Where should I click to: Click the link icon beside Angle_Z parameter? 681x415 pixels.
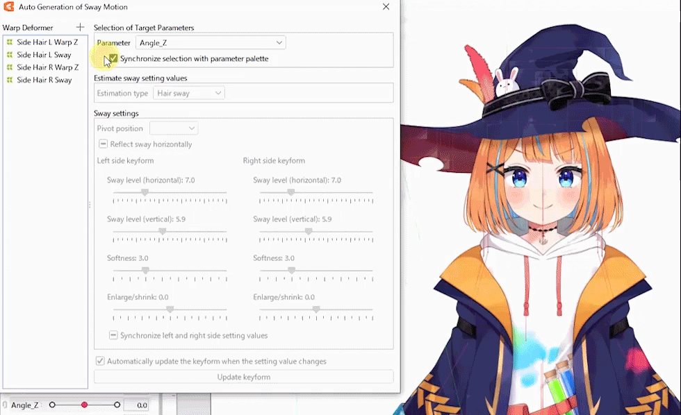pos(5,405)
